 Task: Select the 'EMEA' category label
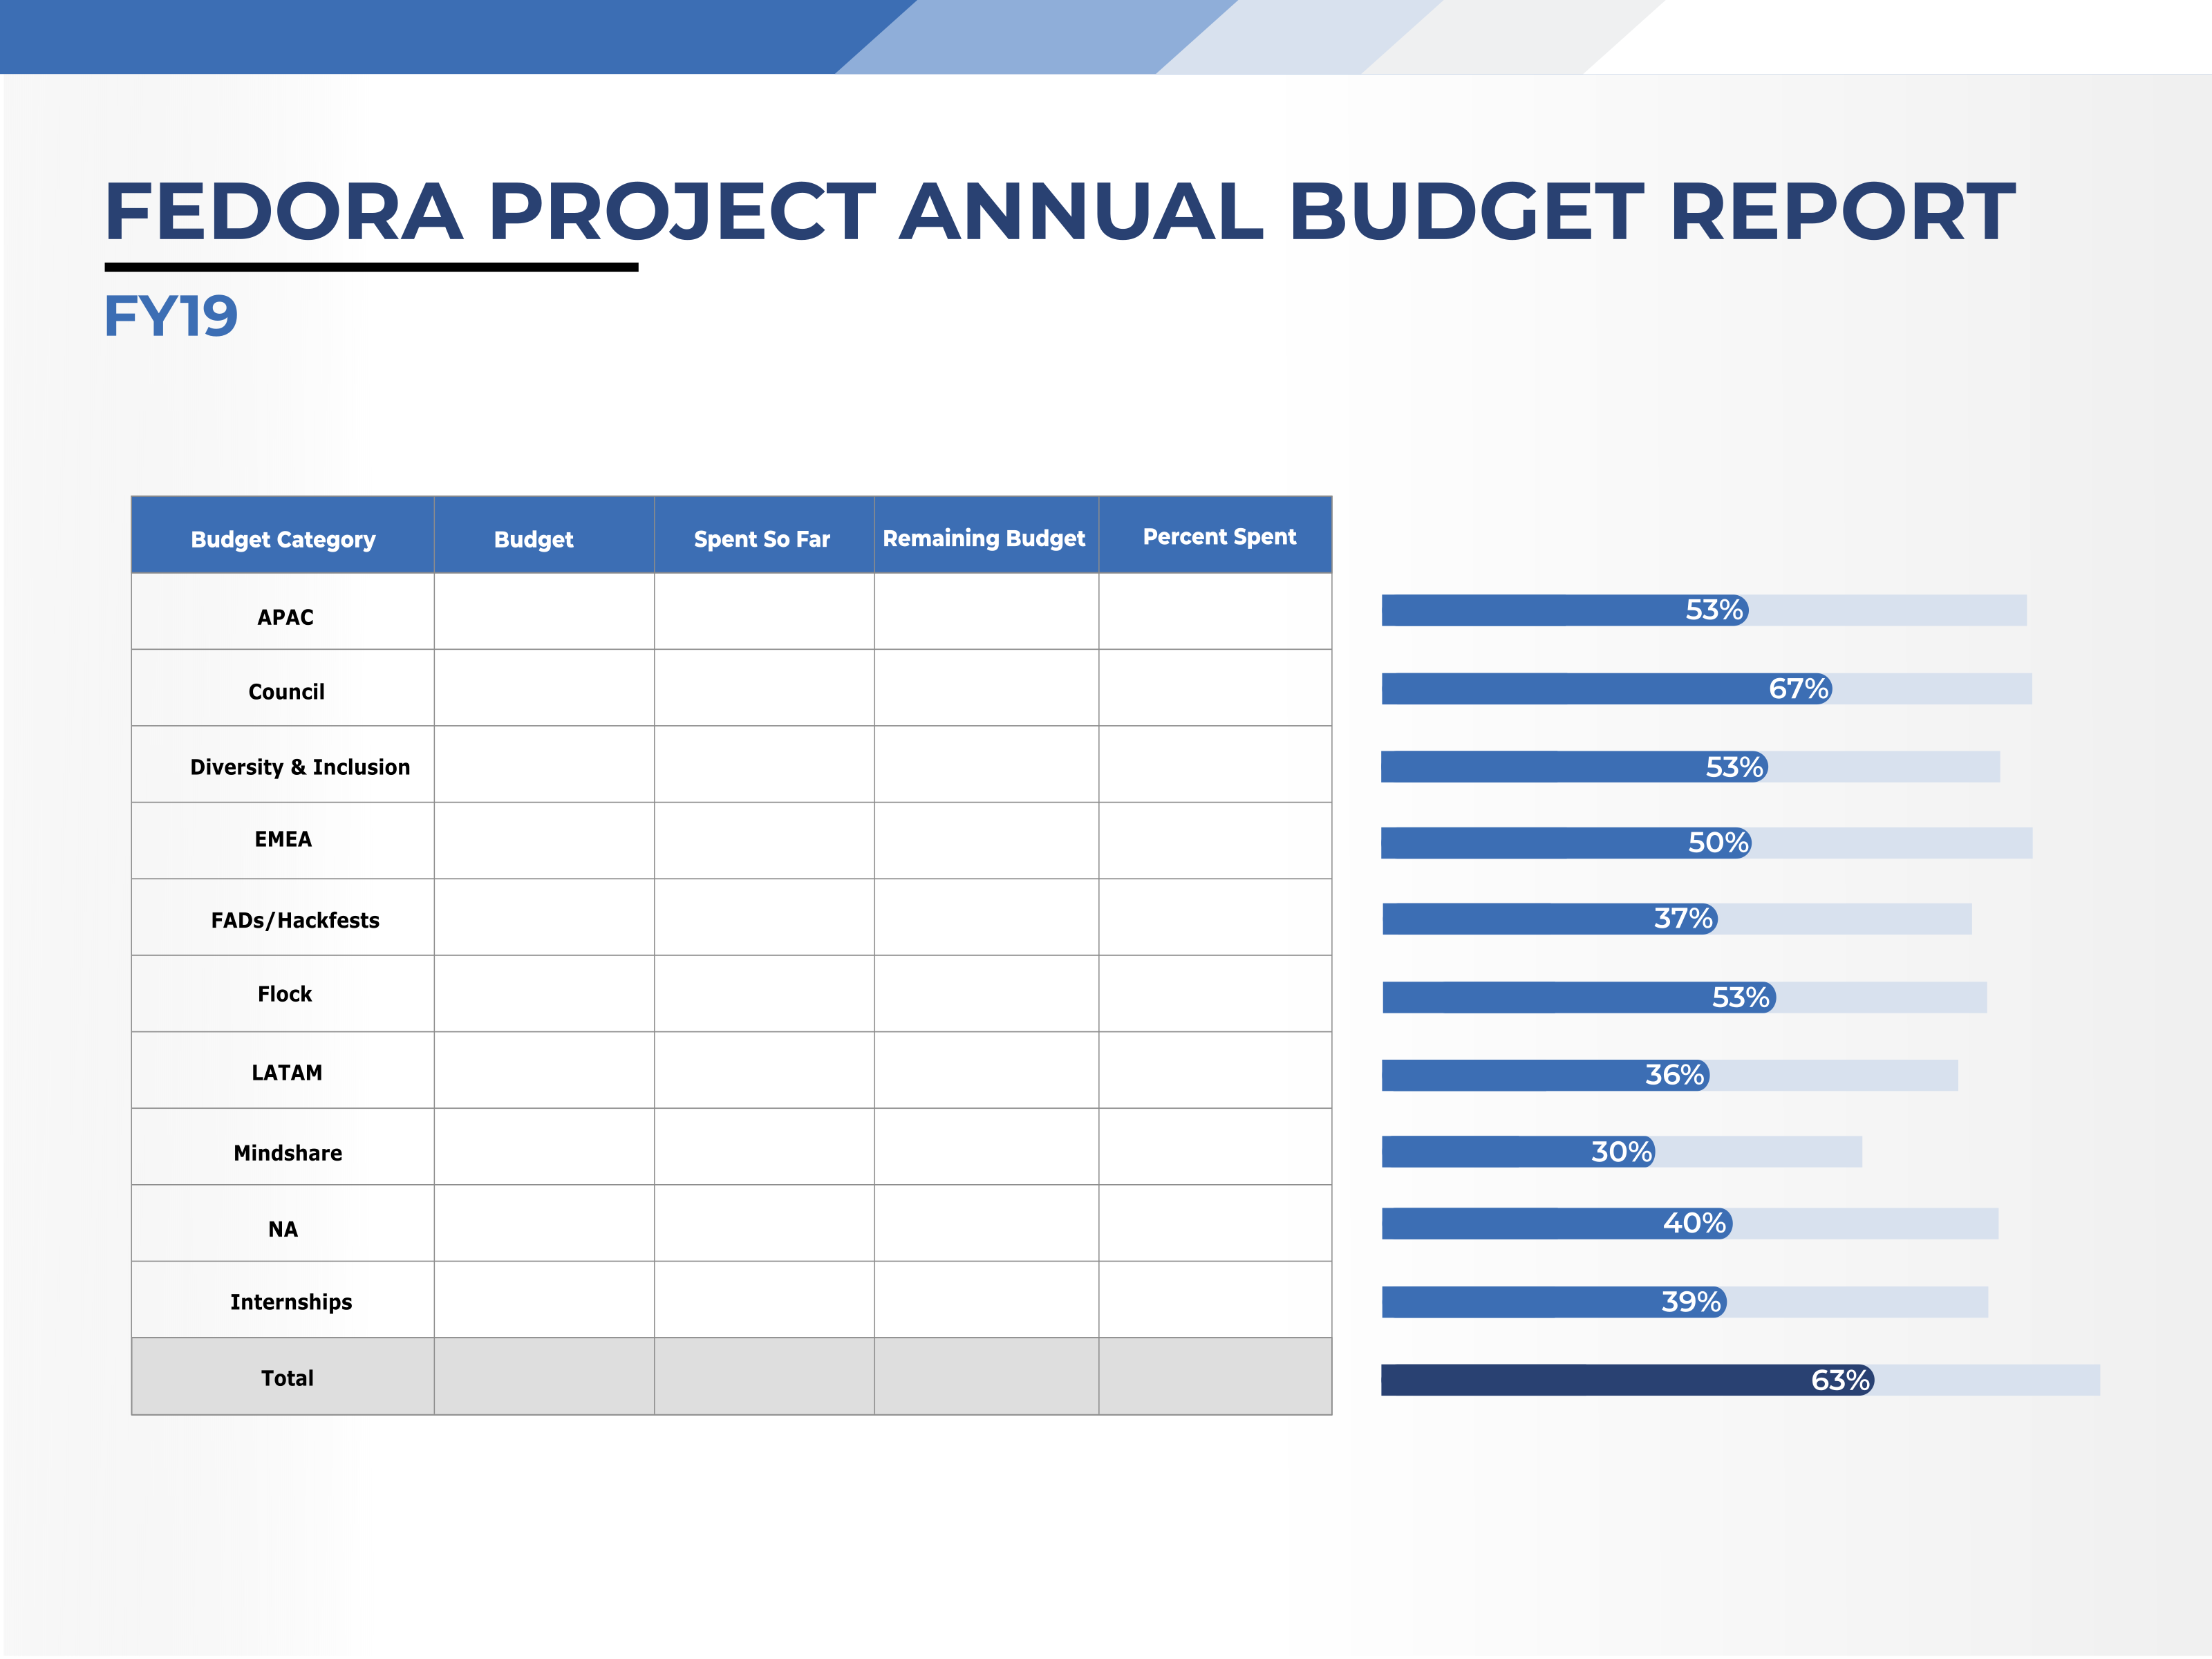point(283,839)
